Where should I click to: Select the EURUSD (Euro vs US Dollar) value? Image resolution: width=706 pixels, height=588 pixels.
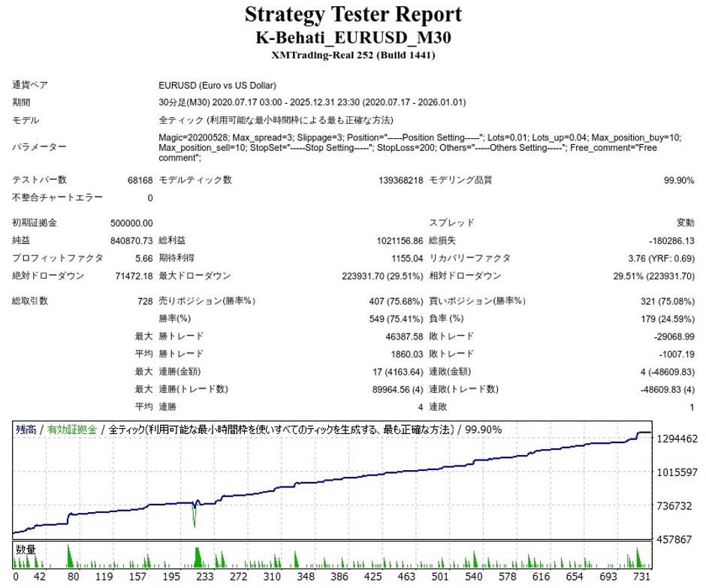click(217, 86)
